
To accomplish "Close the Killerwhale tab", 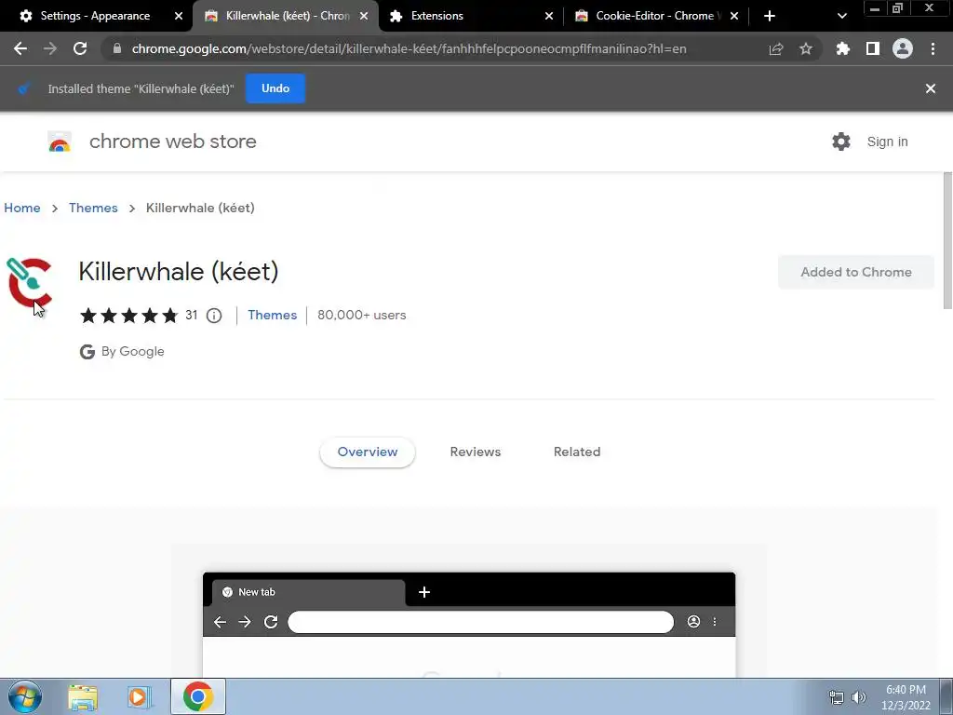I will point(364,16).
